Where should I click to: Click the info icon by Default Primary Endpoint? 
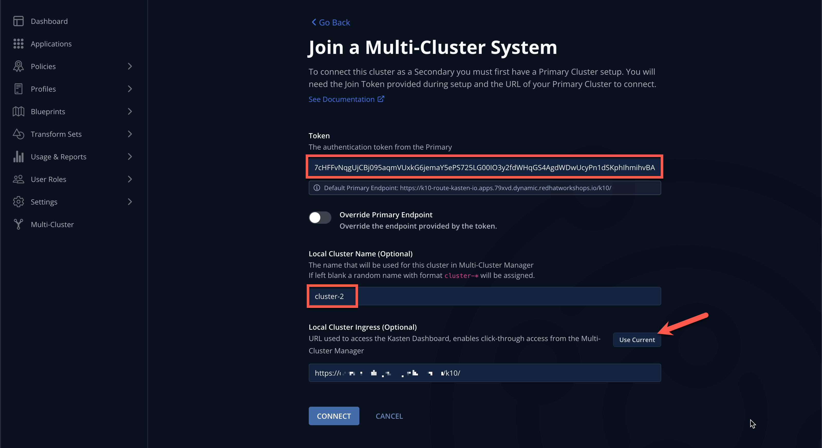[x=316, y=188]
